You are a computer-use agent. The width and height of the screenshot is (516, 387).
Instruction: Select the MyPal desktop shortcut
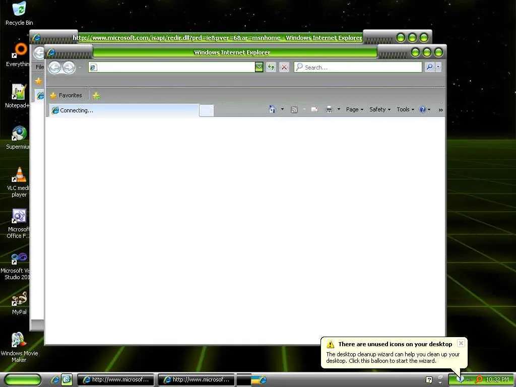coord(19,303)
